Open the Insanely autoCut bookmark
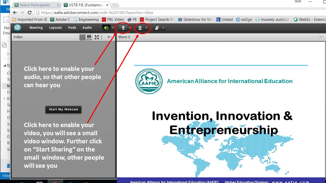 pyautogui.click(x=273, y=20)
